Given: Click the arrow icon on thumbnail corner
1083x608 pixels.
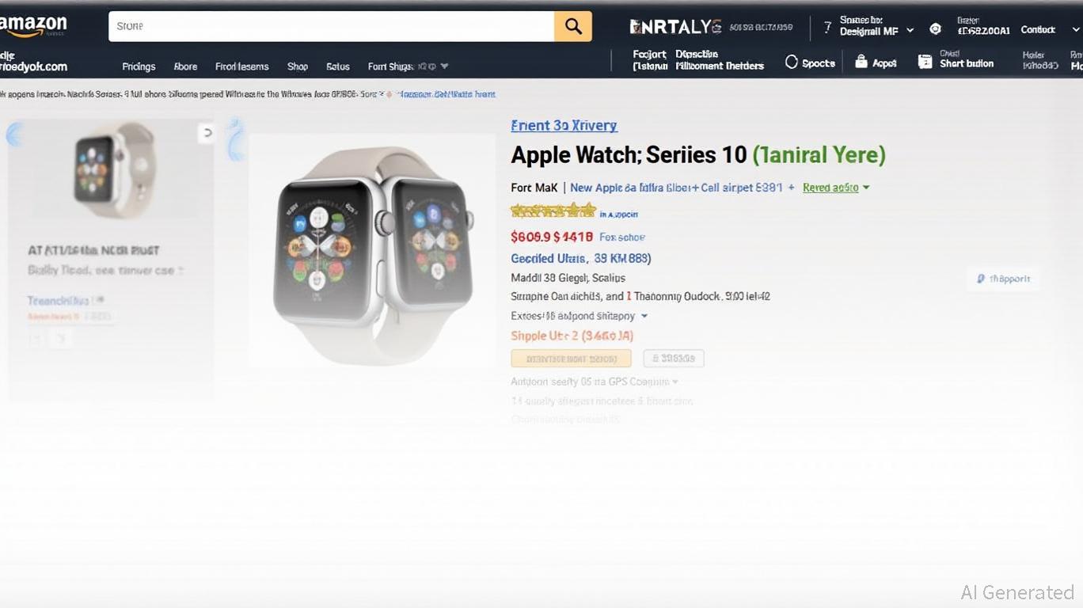Looking at the screenshot, I should point(207,133).
